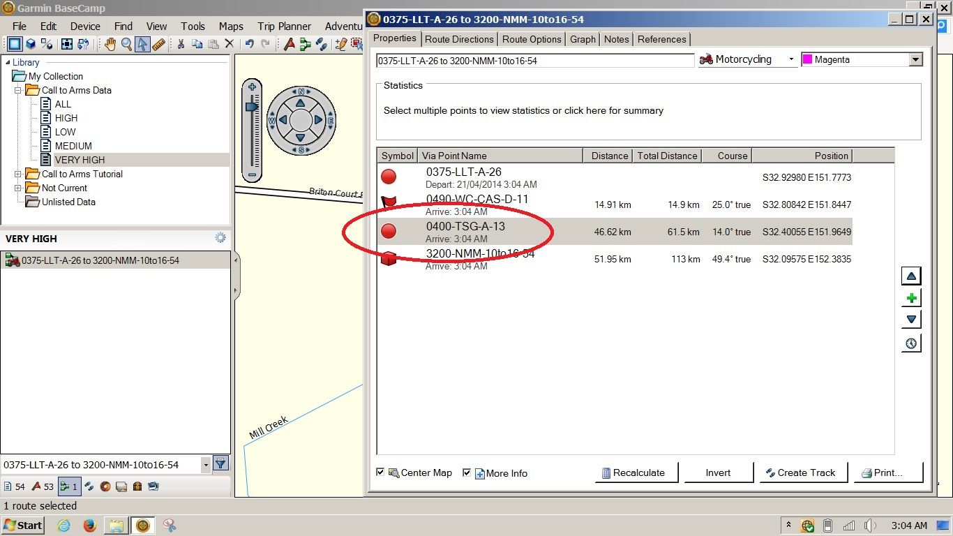Open Firefox from the taskbar
The height and width of the screenshot is (536, 953).
click(89, 526)
